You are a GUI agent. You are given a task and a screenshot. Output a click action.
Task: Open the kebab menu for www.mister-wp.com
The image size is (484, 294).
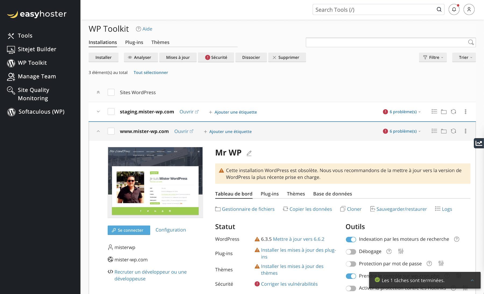pyautogui.click(x=466, y=131)
